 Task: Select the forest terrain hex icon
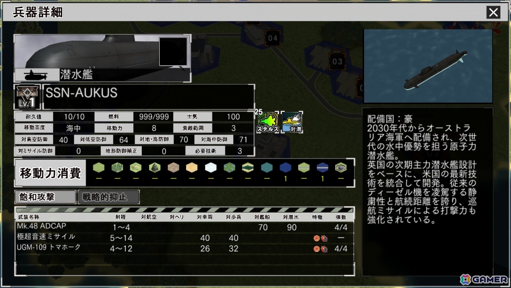117,168
